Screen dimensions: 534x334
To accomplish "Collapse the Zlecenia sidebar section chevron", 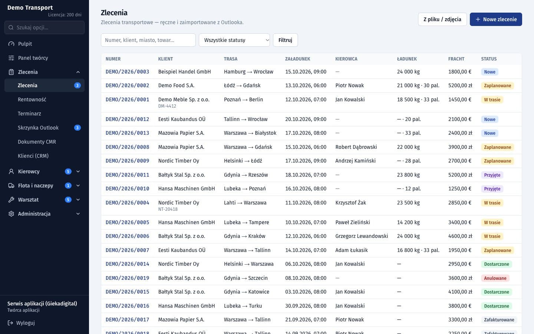I will click(x=78, y=72).
